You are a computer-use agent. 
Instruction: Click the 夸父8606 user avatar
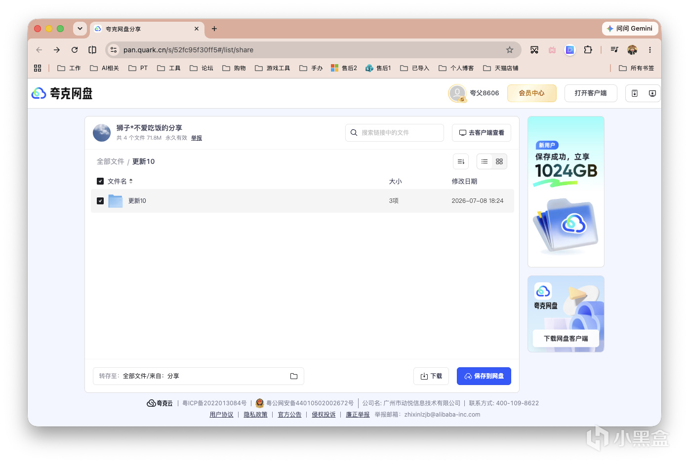[457, 93]
